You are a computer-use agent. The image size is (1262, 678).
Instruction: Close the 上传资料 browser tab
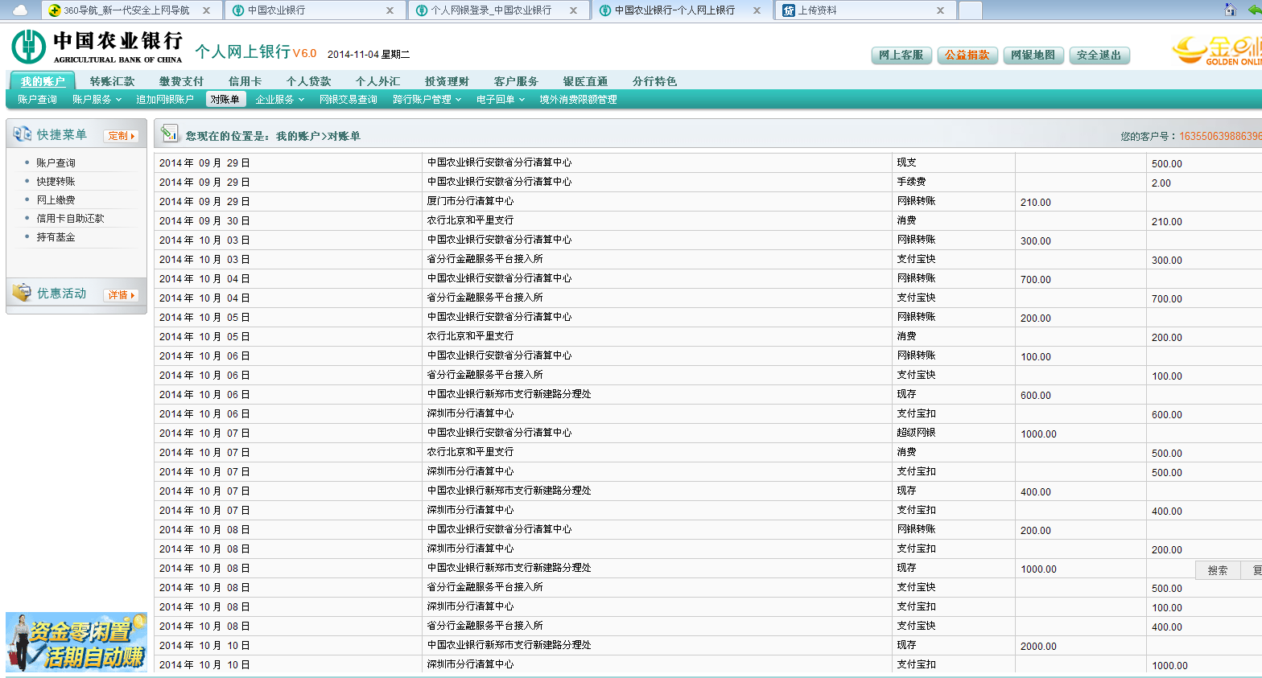pyautogui.click(x=940, y=10)
